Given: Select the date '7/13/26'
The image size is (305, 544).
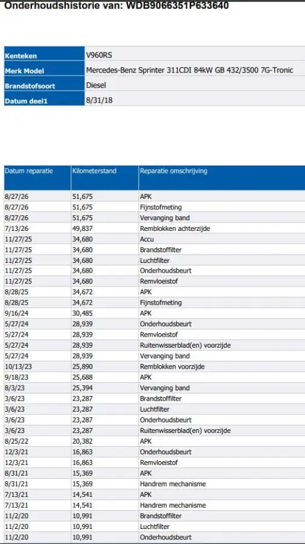Looking at the screenshot, I should point(16,228).
